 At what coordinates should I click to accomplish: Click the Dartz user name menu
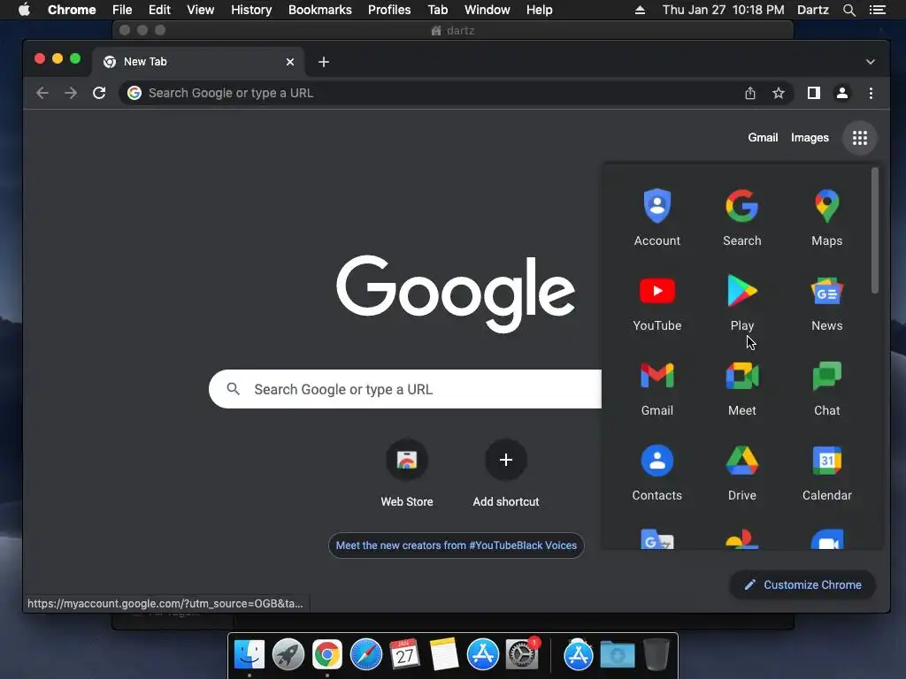coord(812,10)
